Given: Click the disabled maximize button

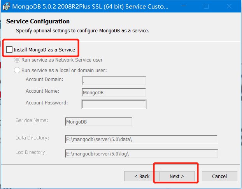Looking at the screenshot, I should 206,7.
